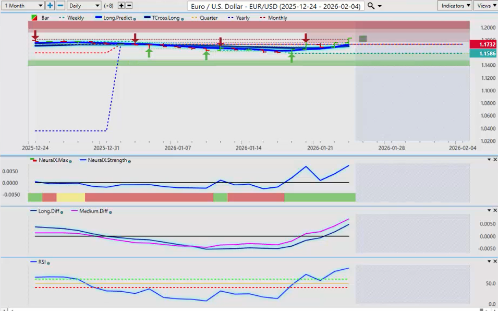Click the red 1.1732 price label
The width and height of the screenshot is (498, 311).
tap(482, 44)
